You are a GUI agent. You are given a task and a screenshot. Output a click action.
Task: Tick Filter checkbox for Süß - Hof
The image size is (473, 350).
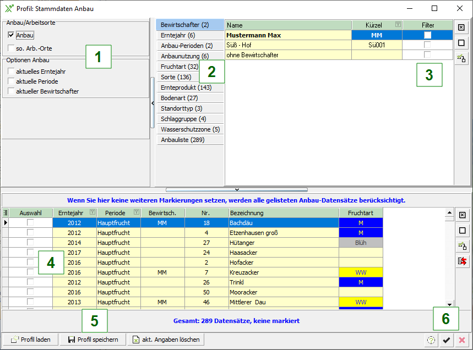point(427,45)
